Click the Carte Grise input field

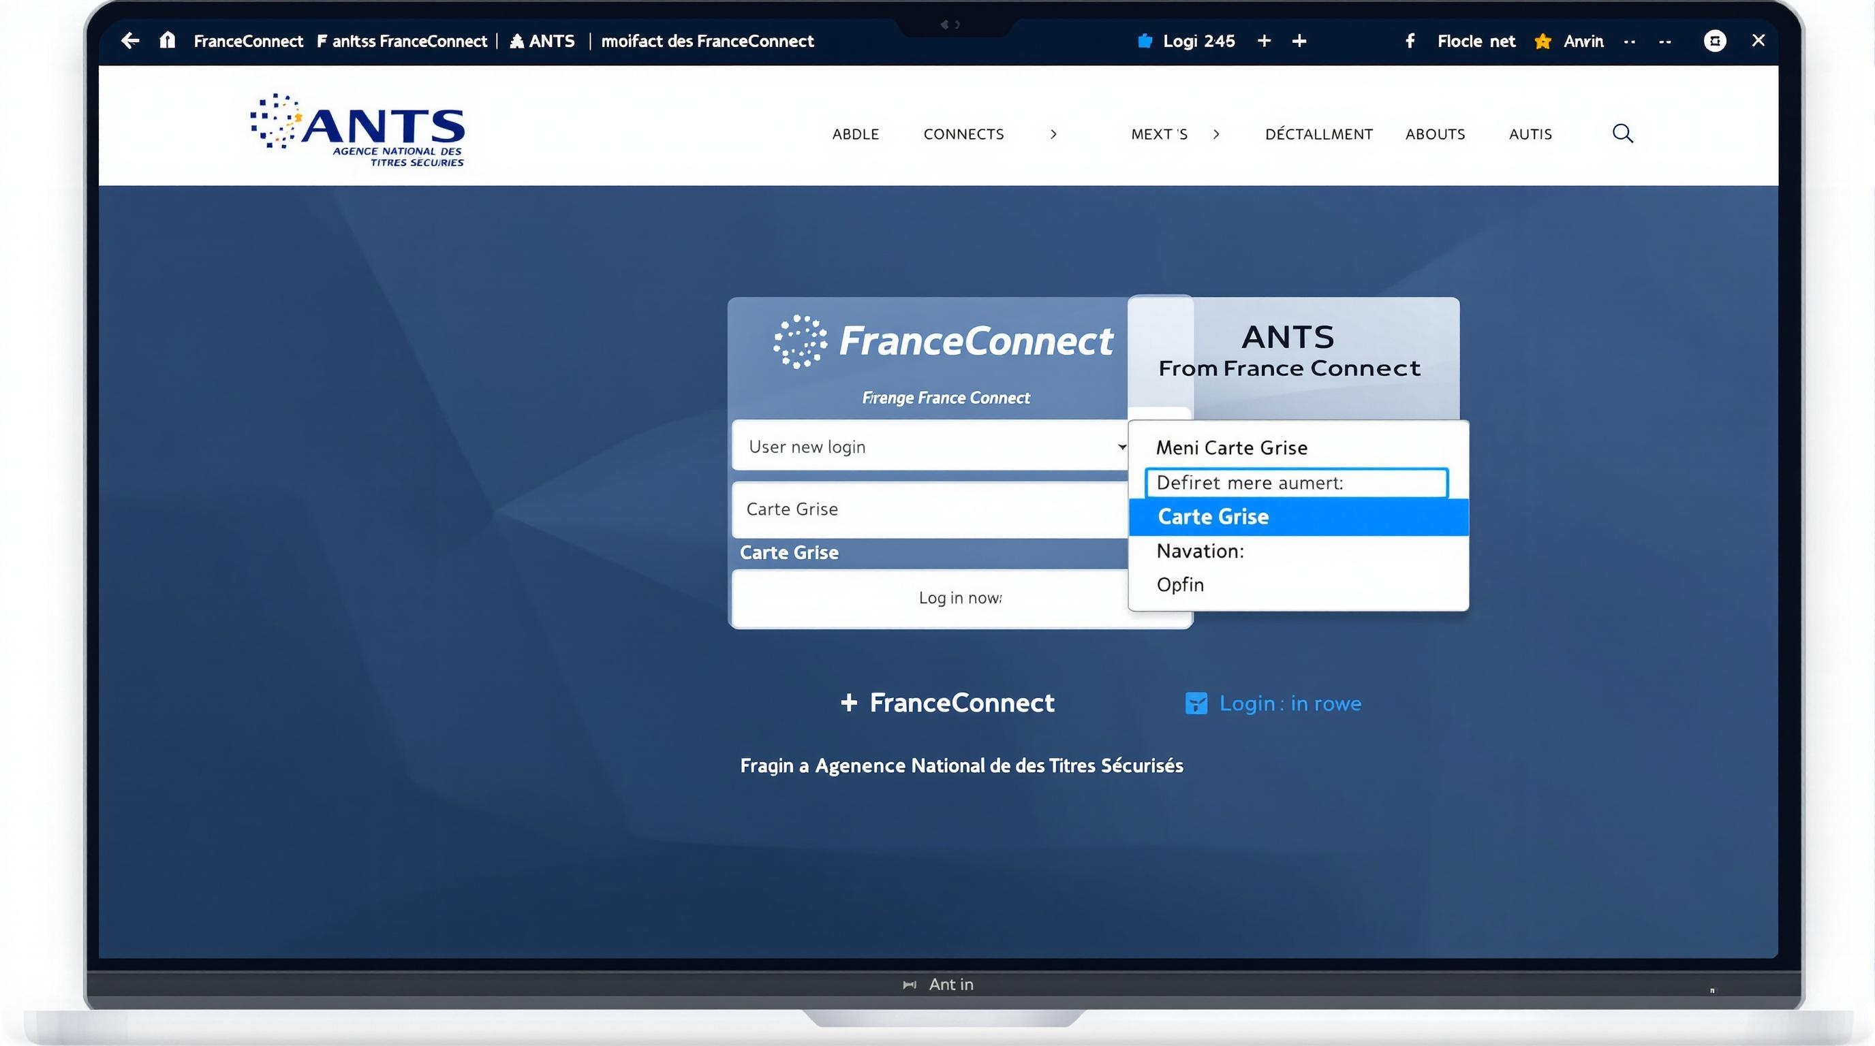pos(931,510)
